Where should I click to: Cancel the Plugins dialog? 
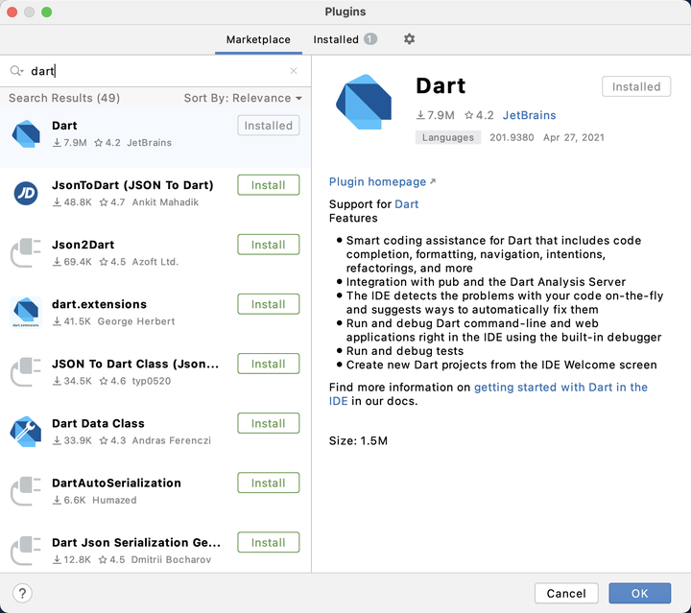566,593
